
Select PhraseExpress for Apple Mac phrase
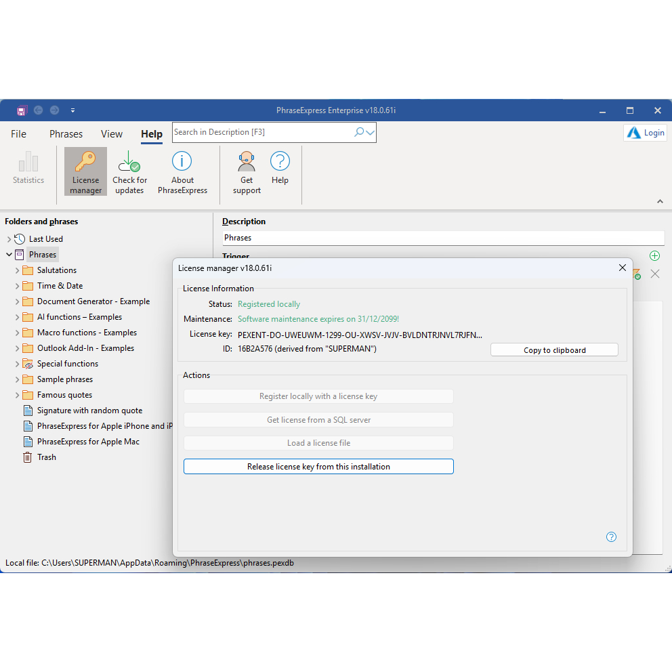point(88,442)
